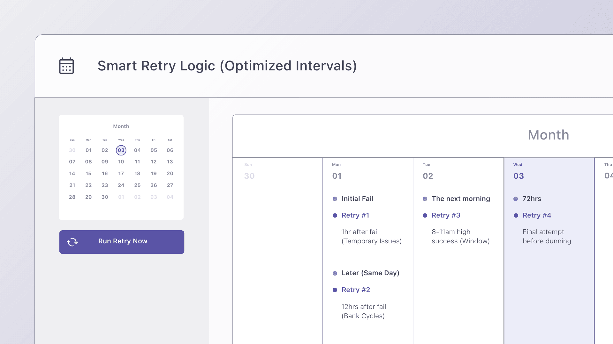Click the bullet beside 72hrs
The width and height of the screenshot is (613, 344).
pos(516,199)
